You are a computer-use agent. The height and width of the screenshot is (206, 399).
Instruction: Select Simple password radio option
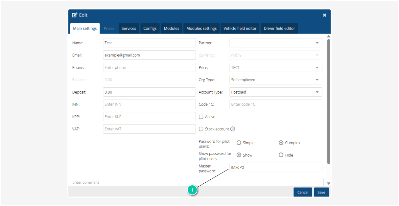(x=239, y=143)
